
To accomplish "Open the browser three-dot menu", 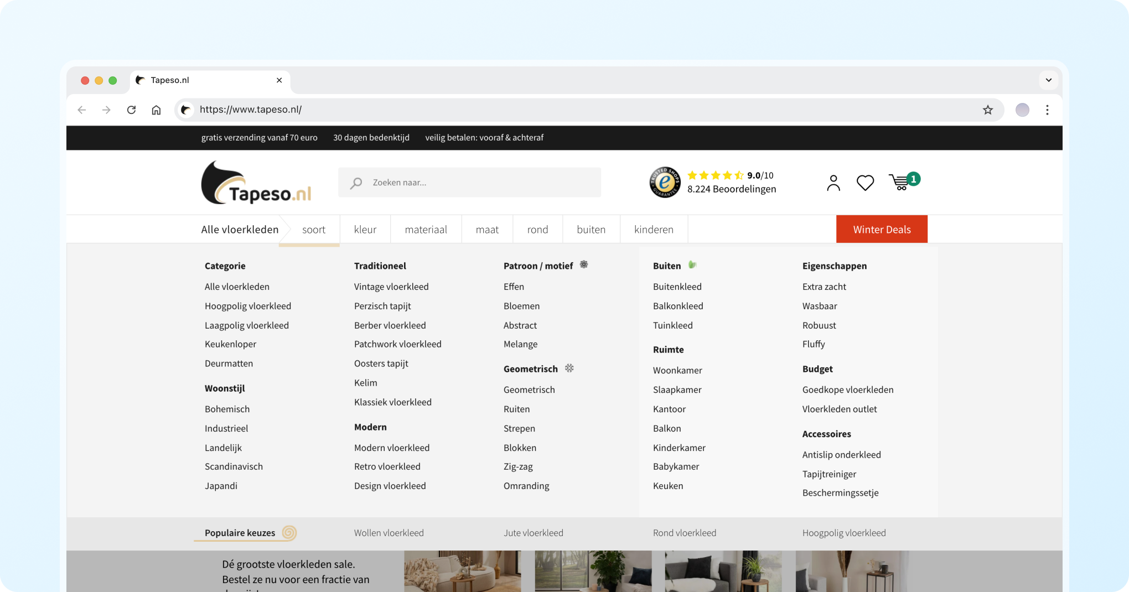I will (1047, 110).
